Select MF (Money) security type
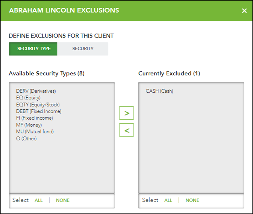This screenshot has height=214, width=253. pos(29,125)
